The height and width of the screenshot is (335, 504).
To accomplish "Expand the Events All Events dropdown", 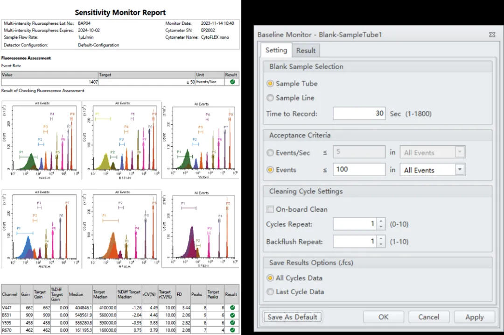I will (x=460, y=170).
